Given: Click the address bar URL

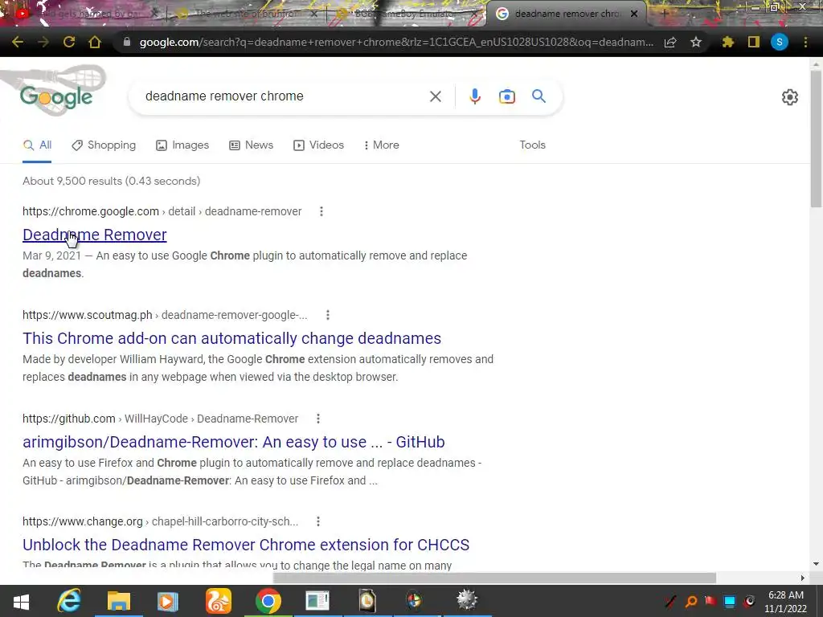Looking at the screenshot, I should (x=396, y=43).
